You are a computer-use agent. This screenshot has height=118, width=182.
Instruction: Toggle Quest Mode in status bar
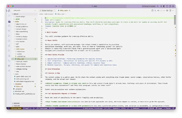[16, 108]
